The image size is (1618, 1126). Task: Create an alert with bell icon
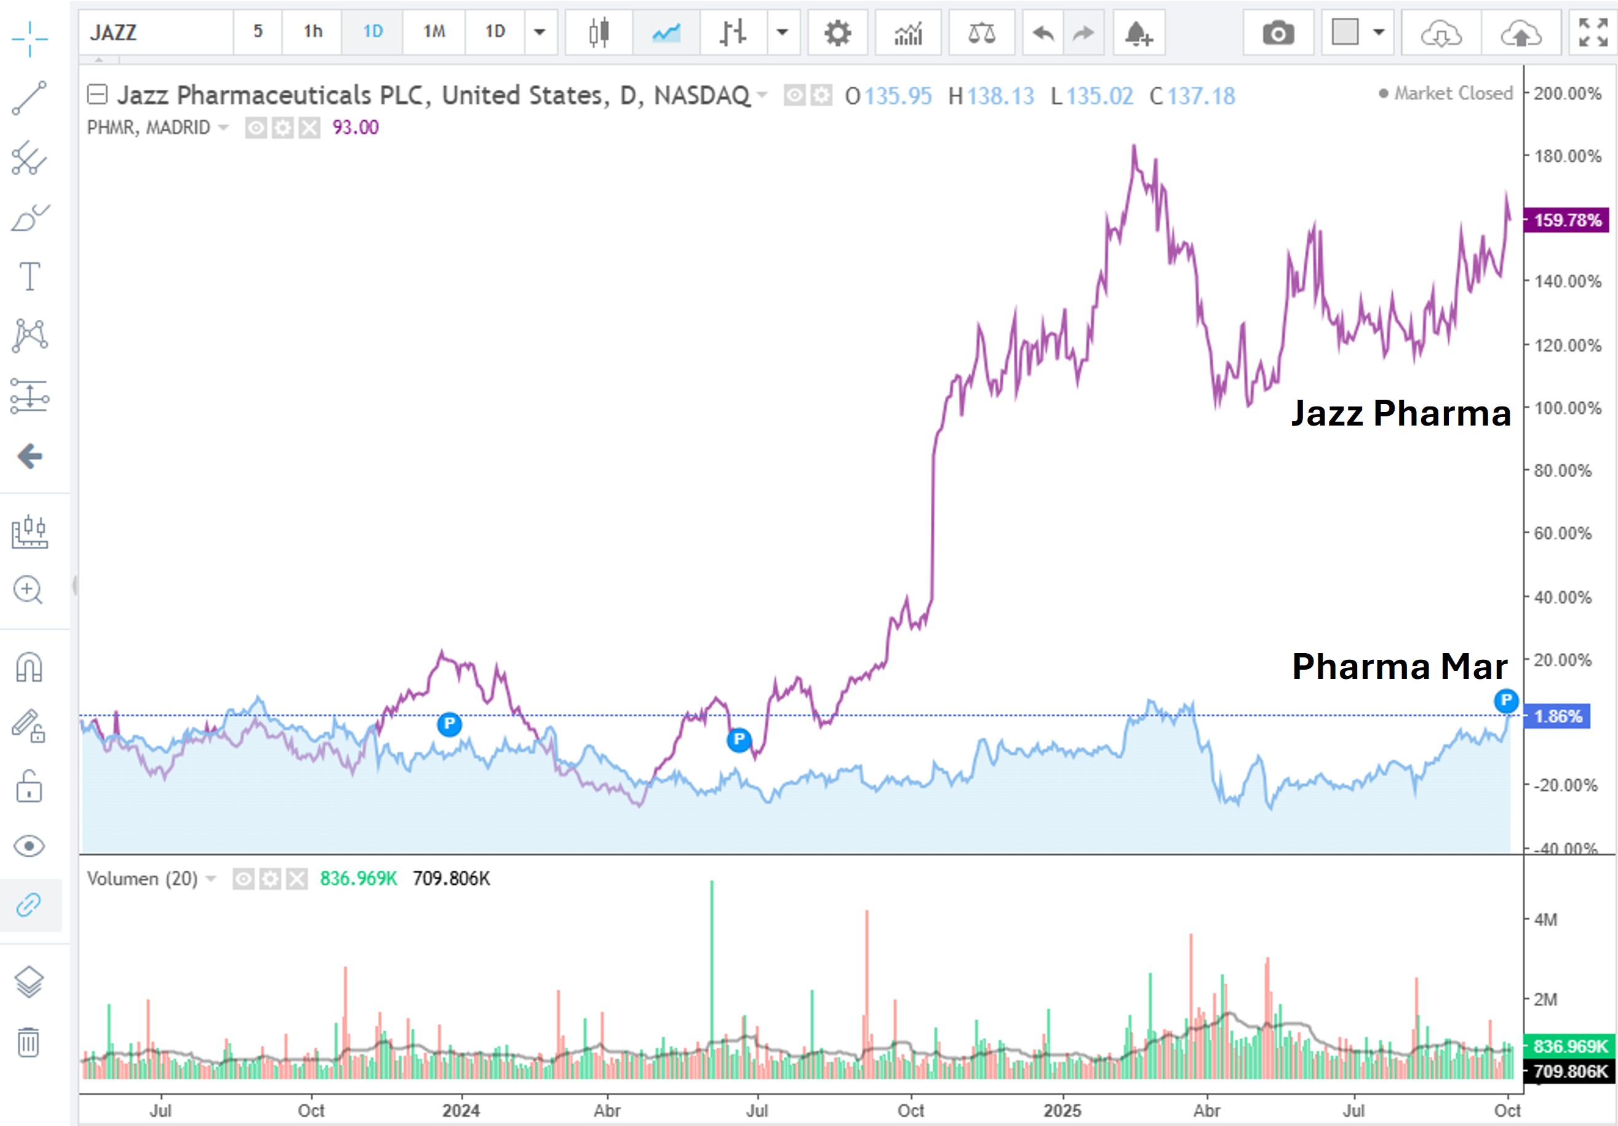(1138, 33)
